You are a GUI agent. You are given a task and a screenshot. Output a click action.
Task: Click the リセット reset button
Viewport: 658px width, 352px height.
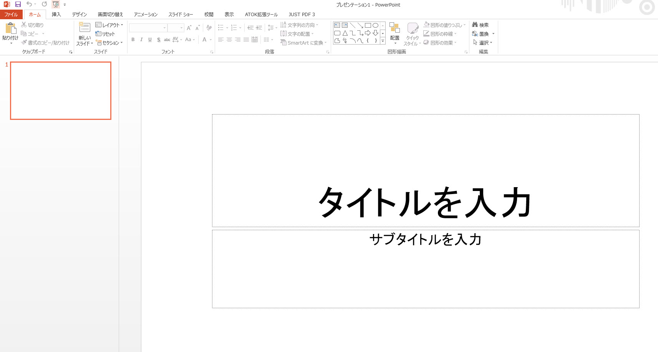(x=105, y=34)
